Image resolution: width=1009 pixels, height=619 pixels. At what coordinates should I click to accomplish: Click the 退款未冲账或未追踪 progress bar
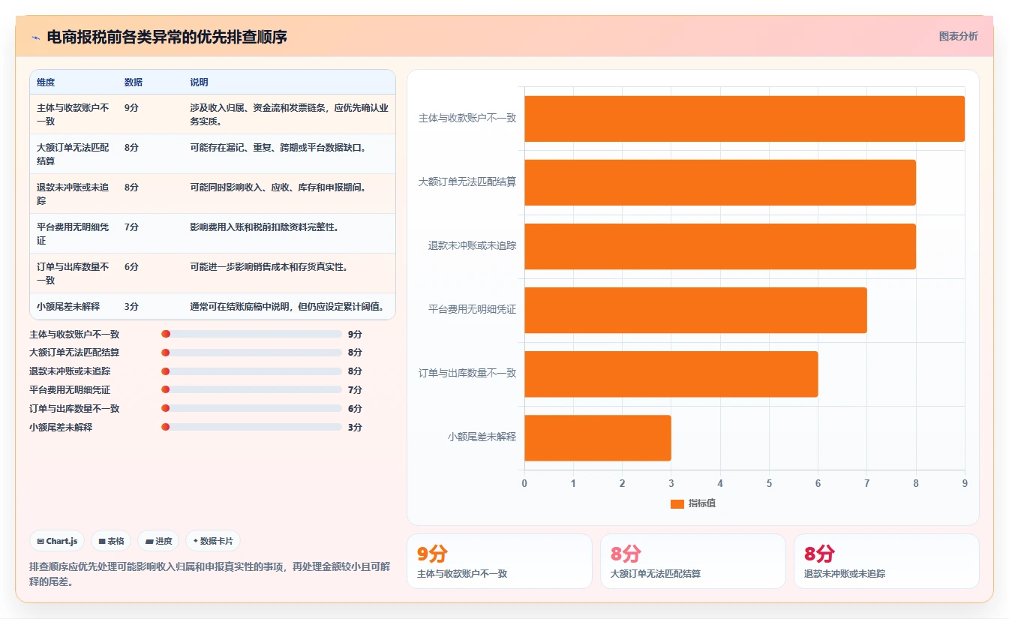click(251, 371)
